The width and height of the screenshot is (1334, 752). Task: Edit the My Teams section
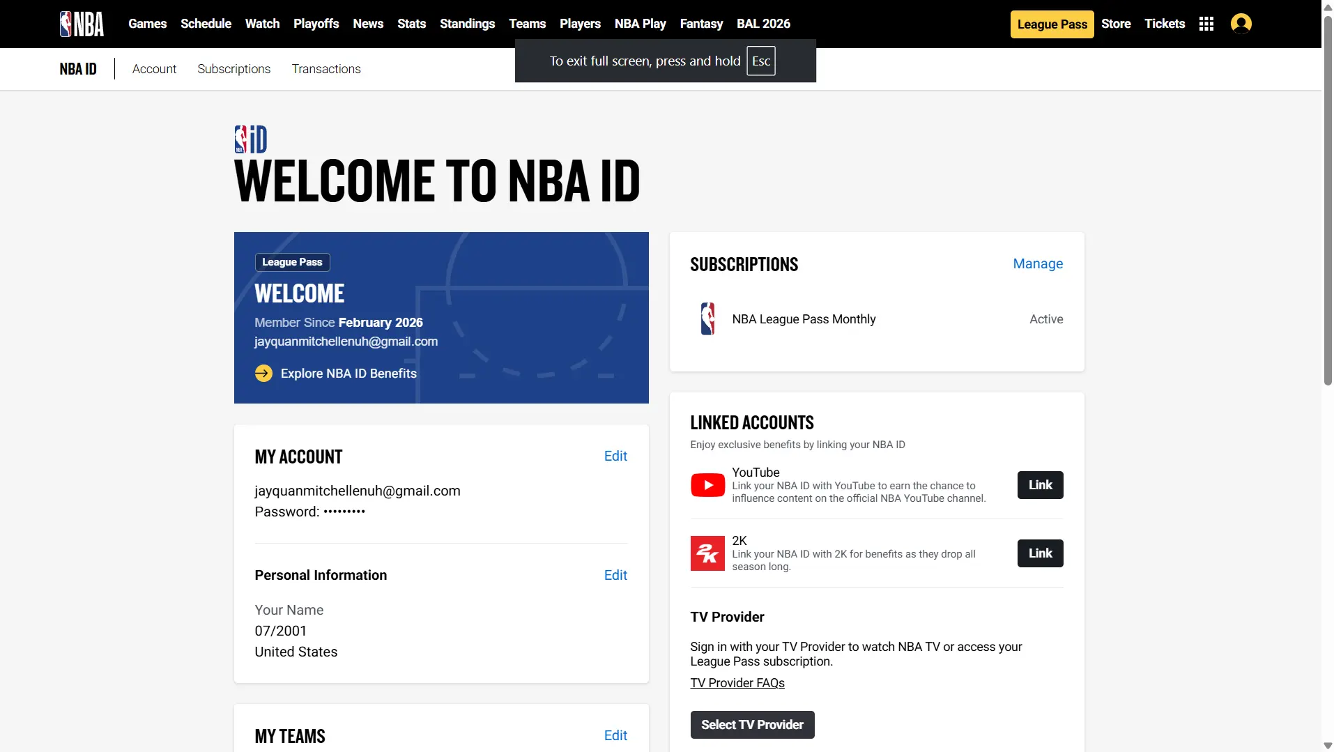point(615,735)
